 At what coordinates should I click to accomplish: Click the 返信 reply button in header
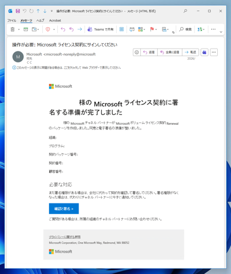[x=149, y=52]
